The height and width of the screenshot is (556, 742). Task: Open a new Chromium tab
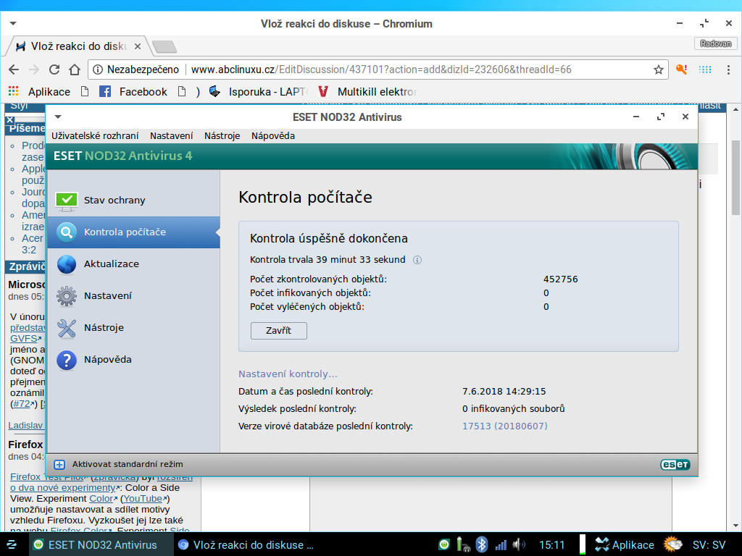tap(164, 46)
